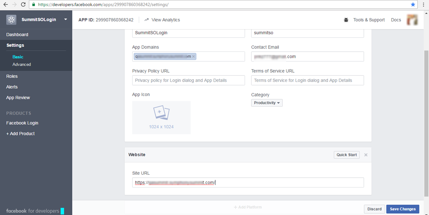Click the SummitSOLogin app logo icon
429x215 pixels.
tap(11, 20)
